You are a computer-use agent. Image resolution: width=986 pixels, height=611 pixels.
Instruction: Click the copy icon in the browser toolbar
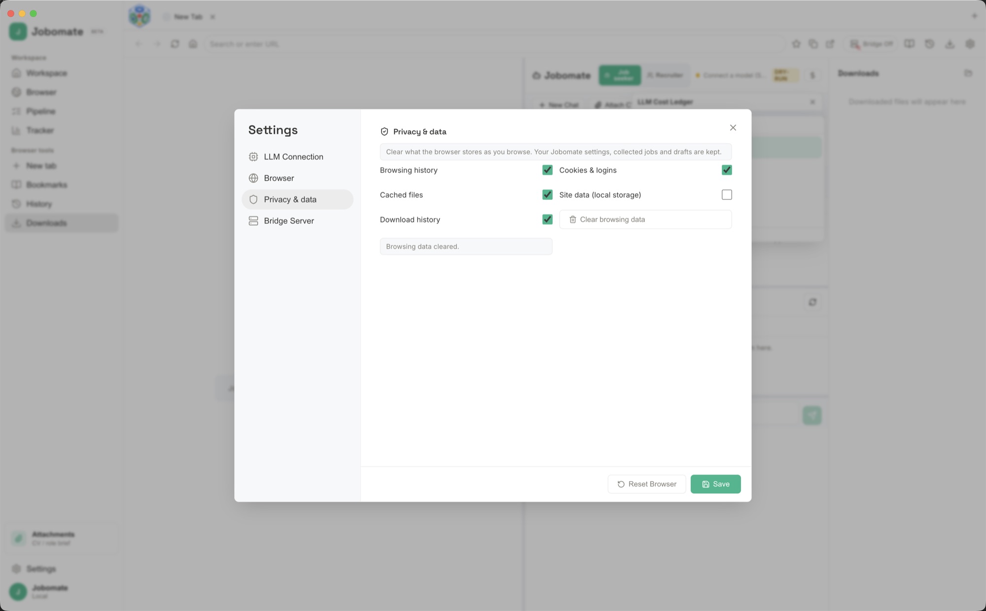pyautogui.click(x=813, y=44)
